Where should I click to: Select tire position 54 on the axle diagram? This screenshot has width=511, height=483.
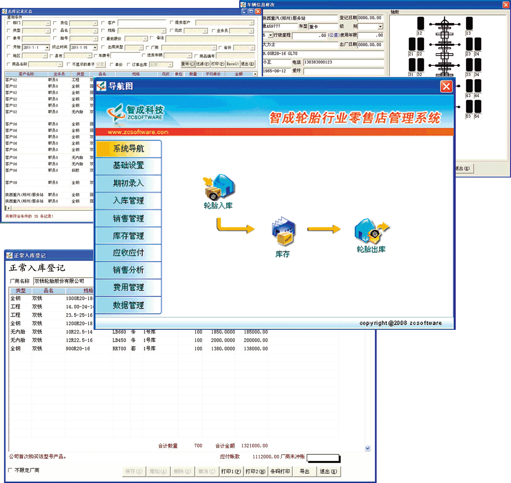point(478,106)
